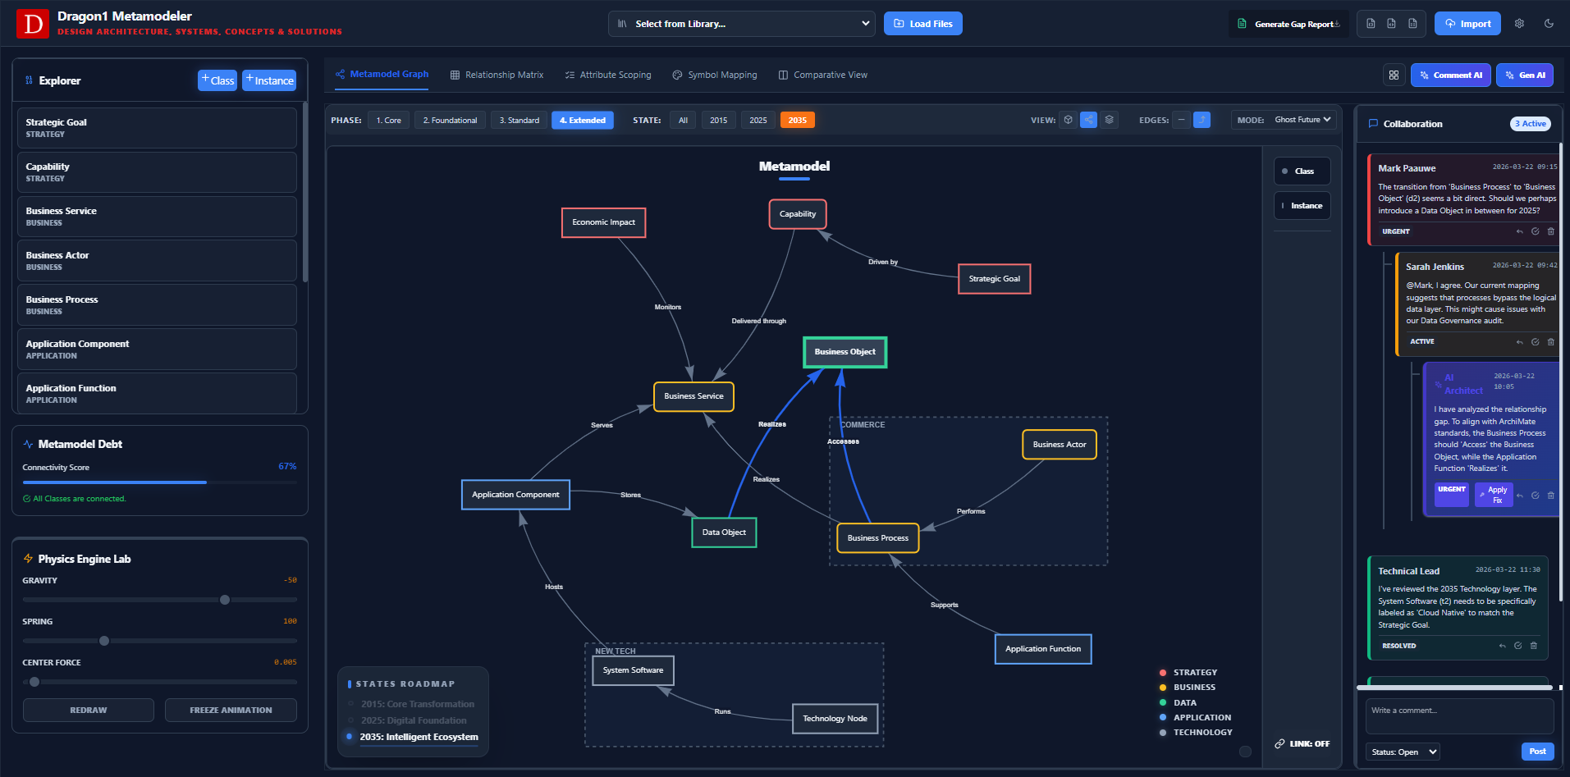Adjust the GRAVITY slider

[224, 600]
